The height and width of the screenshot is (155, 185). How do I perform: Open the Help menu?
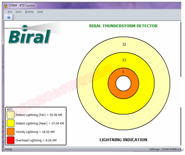click(x=40, y=12)
